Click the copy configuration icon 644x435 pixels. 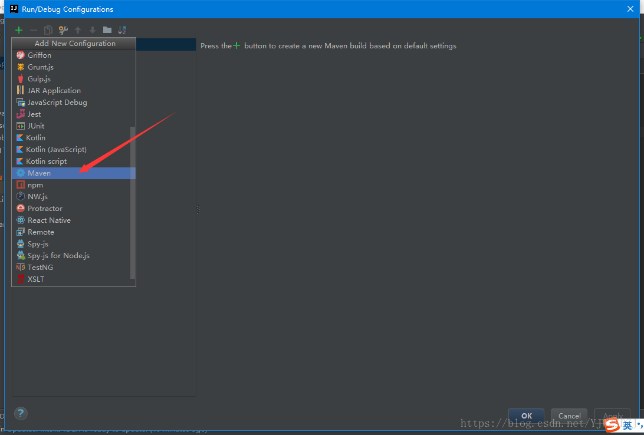(x=48, y=30)
